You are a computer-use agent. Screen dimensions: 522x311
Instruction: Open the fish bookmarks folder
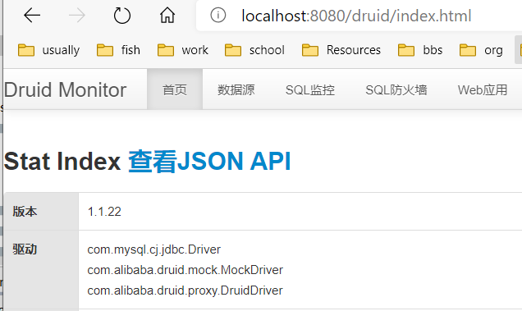point(118,50)
